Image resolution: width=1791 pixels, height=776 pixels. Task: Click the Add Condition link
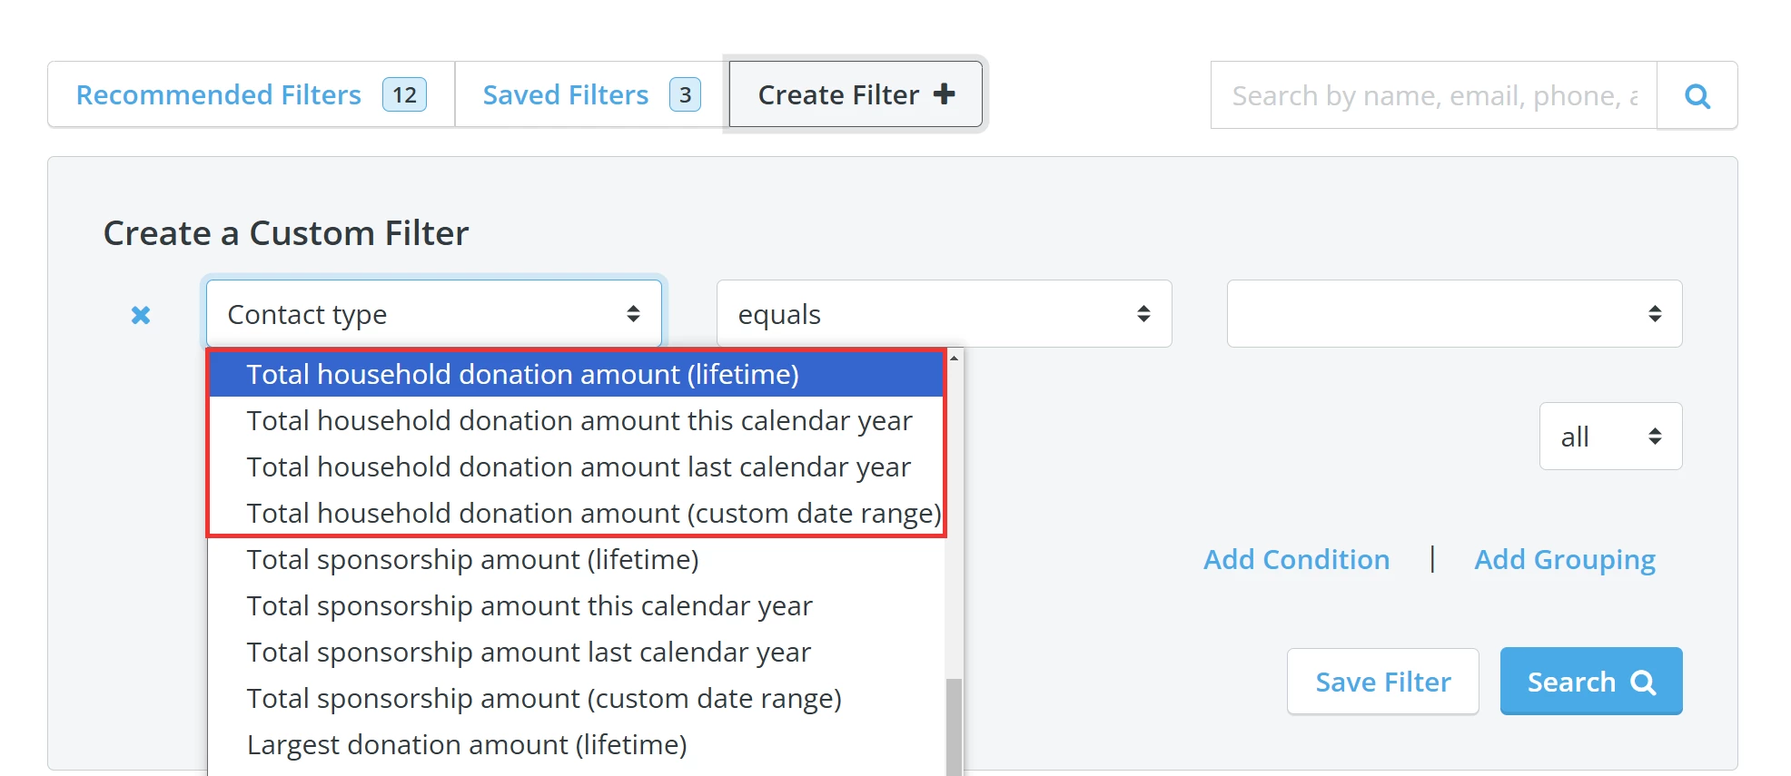1296,559
